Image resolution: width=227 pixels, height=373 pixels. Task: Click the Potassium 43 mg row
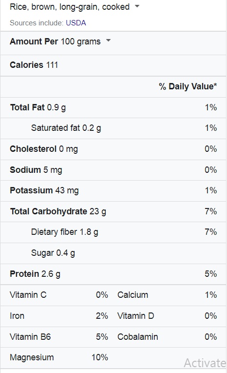[113, 191]
